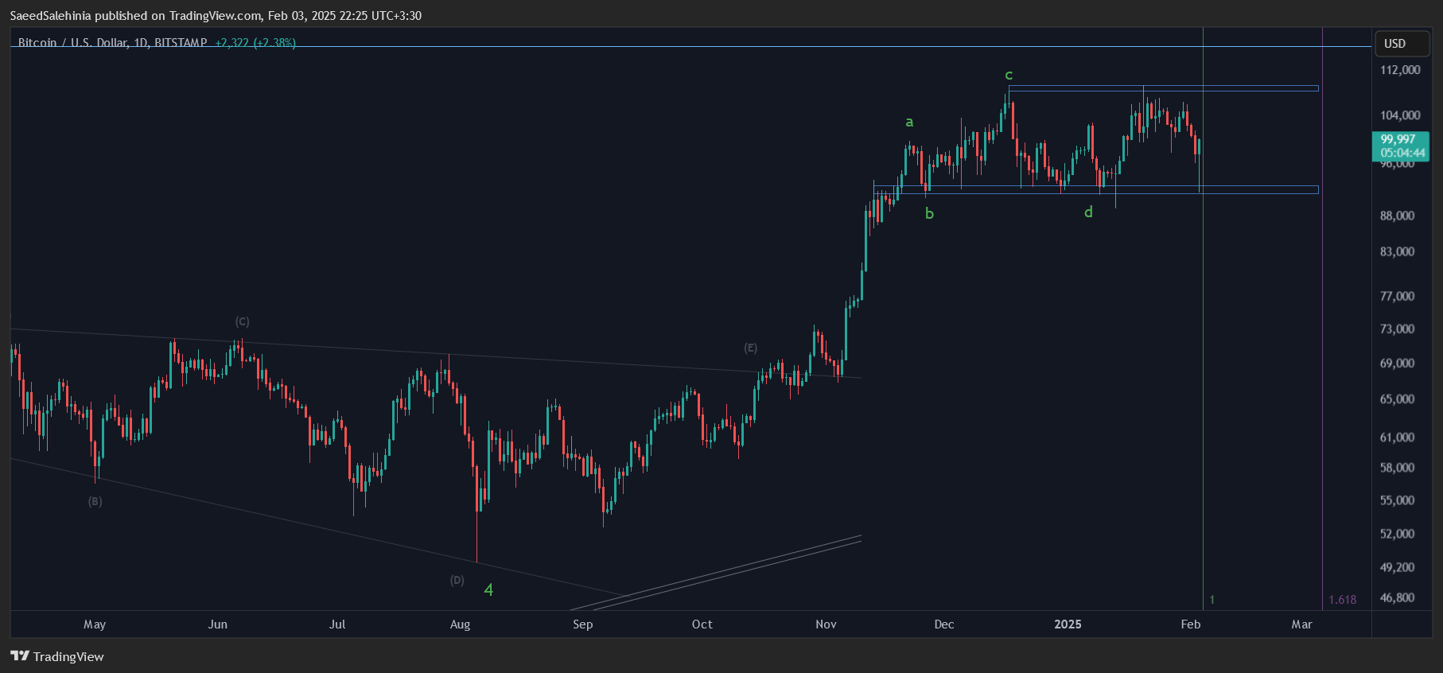
Task: Click the Nov label on time axis
Action: tap(826, 624)
